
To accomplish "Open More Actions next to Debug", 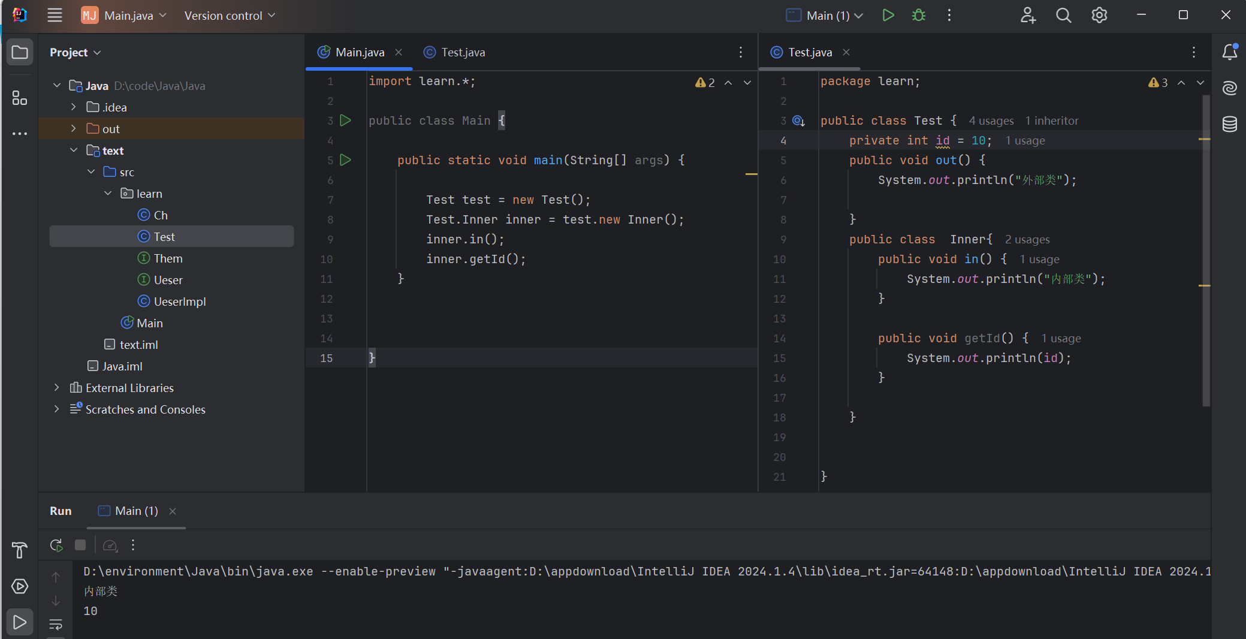I will tap(949, 16).
